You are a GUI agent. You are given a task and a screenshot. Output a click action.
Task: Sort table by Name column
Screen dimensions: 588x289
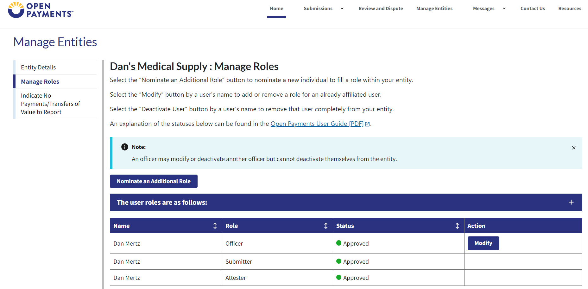(215, 226)
